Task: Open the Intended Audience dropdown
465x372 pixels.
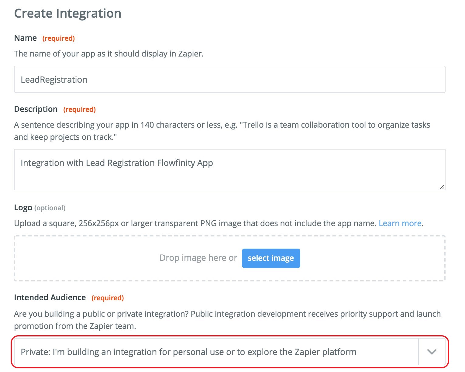Action: click(x=216, y=352)
